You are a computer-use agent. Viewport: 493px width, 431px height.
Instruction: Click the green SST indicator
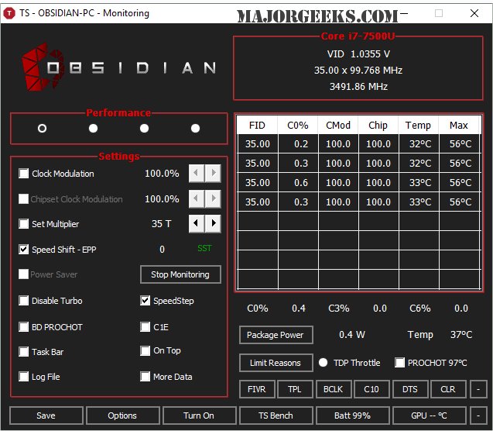coord(204,248)
